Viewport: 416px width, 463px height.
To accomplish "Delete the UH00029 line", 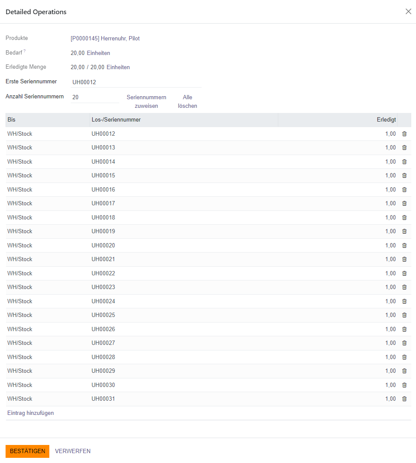I will pyautogui.click(x=404, y=371).
